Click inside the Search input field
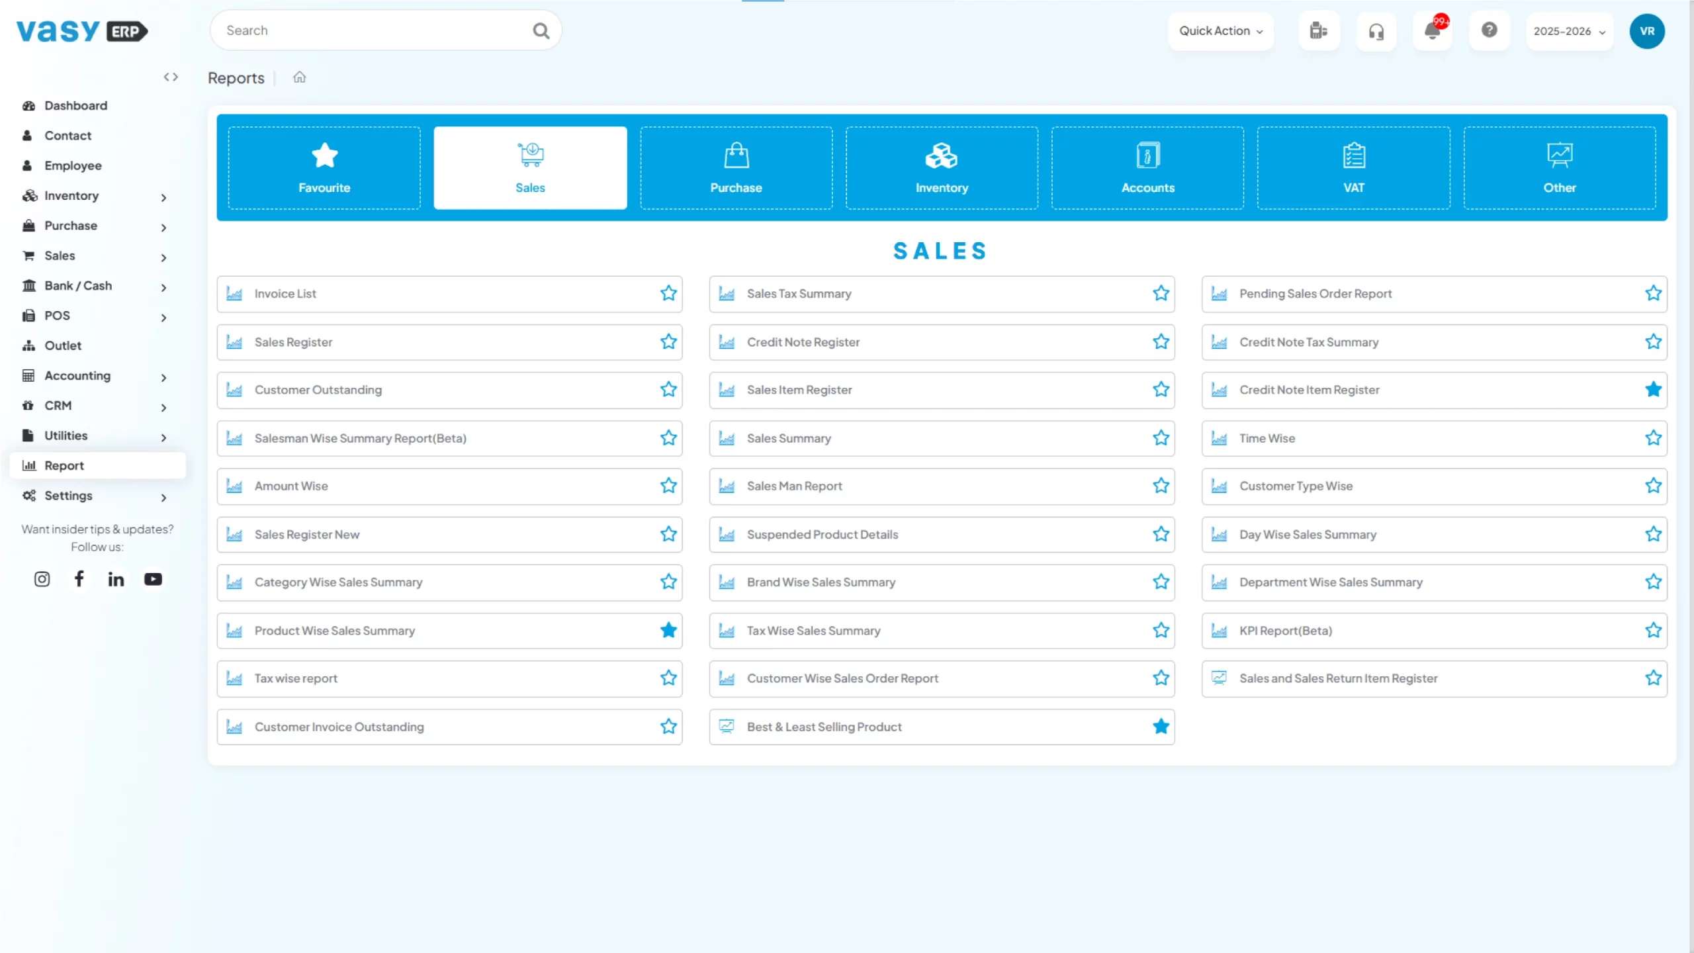The width and height of the screenshot is (1694, 953). pyautogui.click(x=371, y=30)
